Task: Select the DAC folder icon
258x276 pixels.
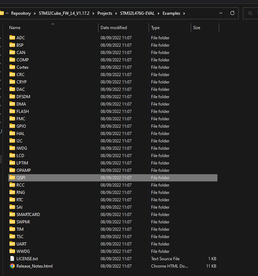Action: point(12,89)
